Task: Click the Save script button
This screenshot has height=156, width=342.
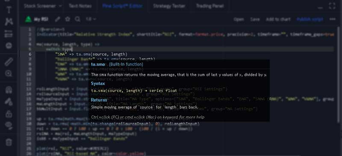Action: click(255, 19)
